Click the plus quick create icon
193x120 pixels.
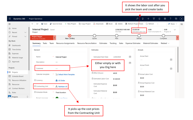pyautogui.click(x=148, y=19)
